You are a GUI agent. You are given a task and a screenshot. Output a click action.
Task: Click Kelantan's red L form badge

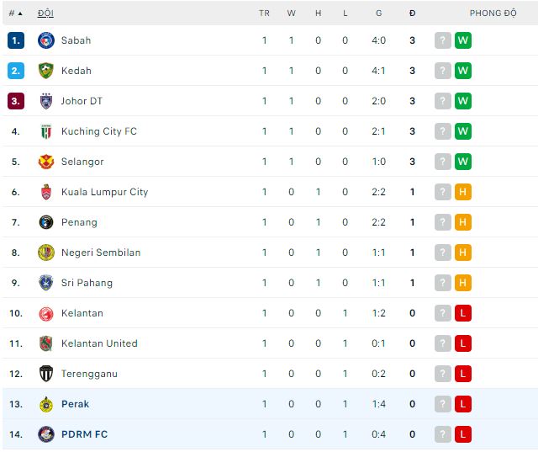[x=462, y=313]
